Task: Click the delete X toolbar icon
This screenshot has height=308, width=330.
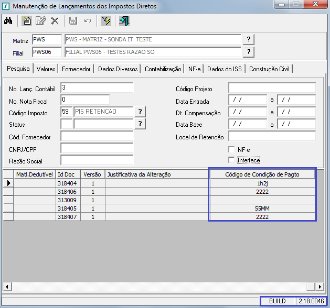Action: click(x=55, y=21)
